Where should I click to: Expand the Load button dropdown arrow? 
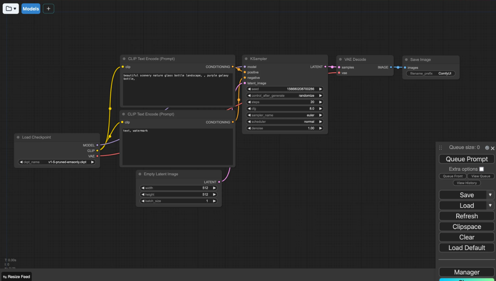[490, 205]
